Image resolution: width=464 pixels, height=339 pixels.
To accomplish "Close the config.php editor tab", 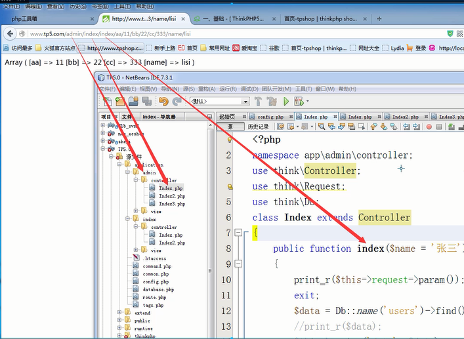I will click(291, 117).
